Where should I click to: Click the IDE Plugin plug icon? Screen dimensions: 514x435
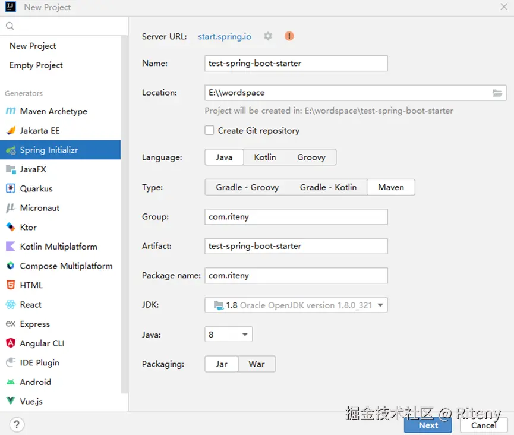(11, 363)
